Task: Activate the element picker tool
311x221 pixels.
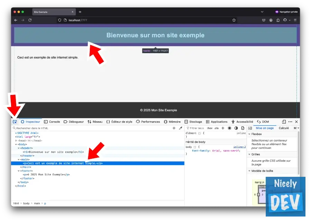Action: pos(15,122)
